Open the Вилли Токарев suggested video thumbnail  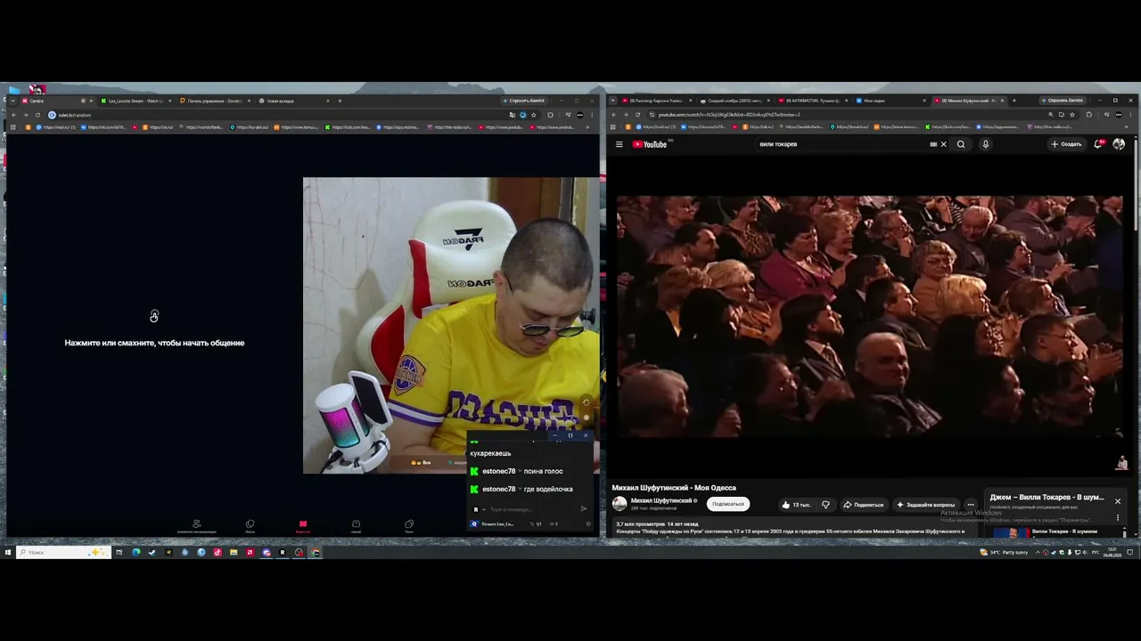1010,532
